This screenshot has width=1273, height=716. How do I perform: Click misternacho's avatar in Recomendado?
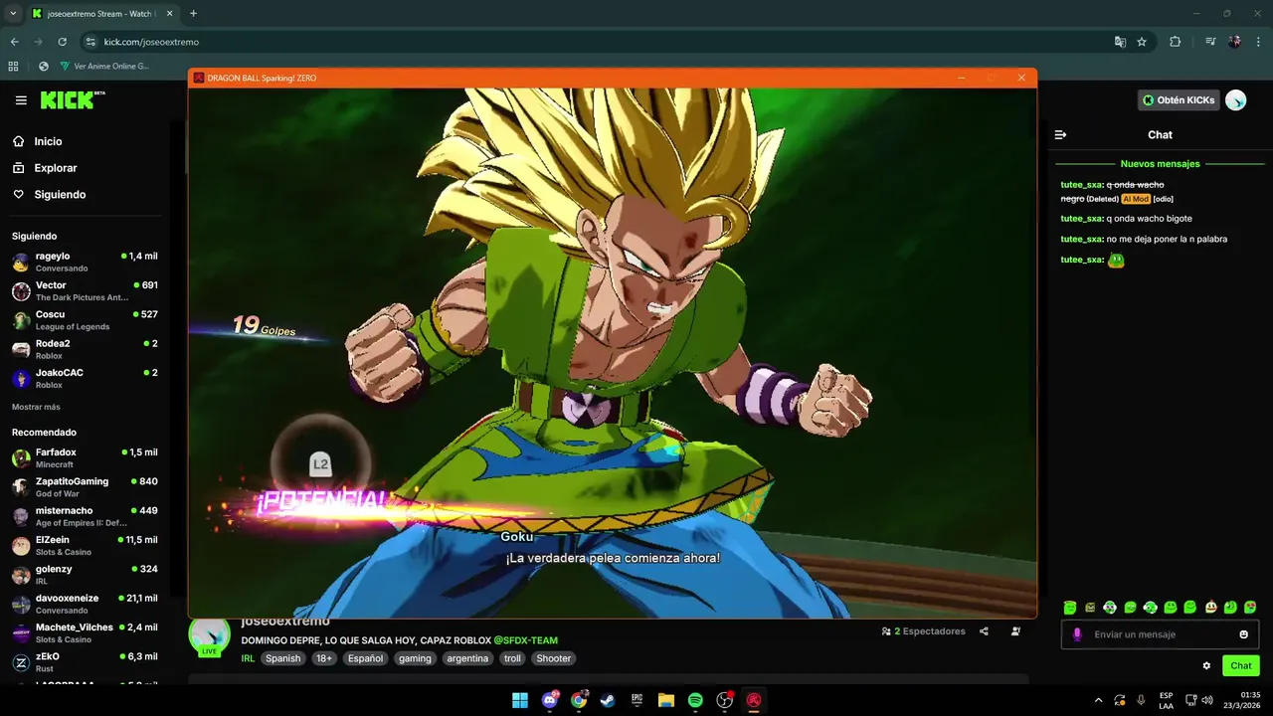tap(21, 516)
